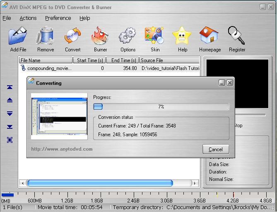Click the start time value 0
277x212 pixels.
point(102,68)
